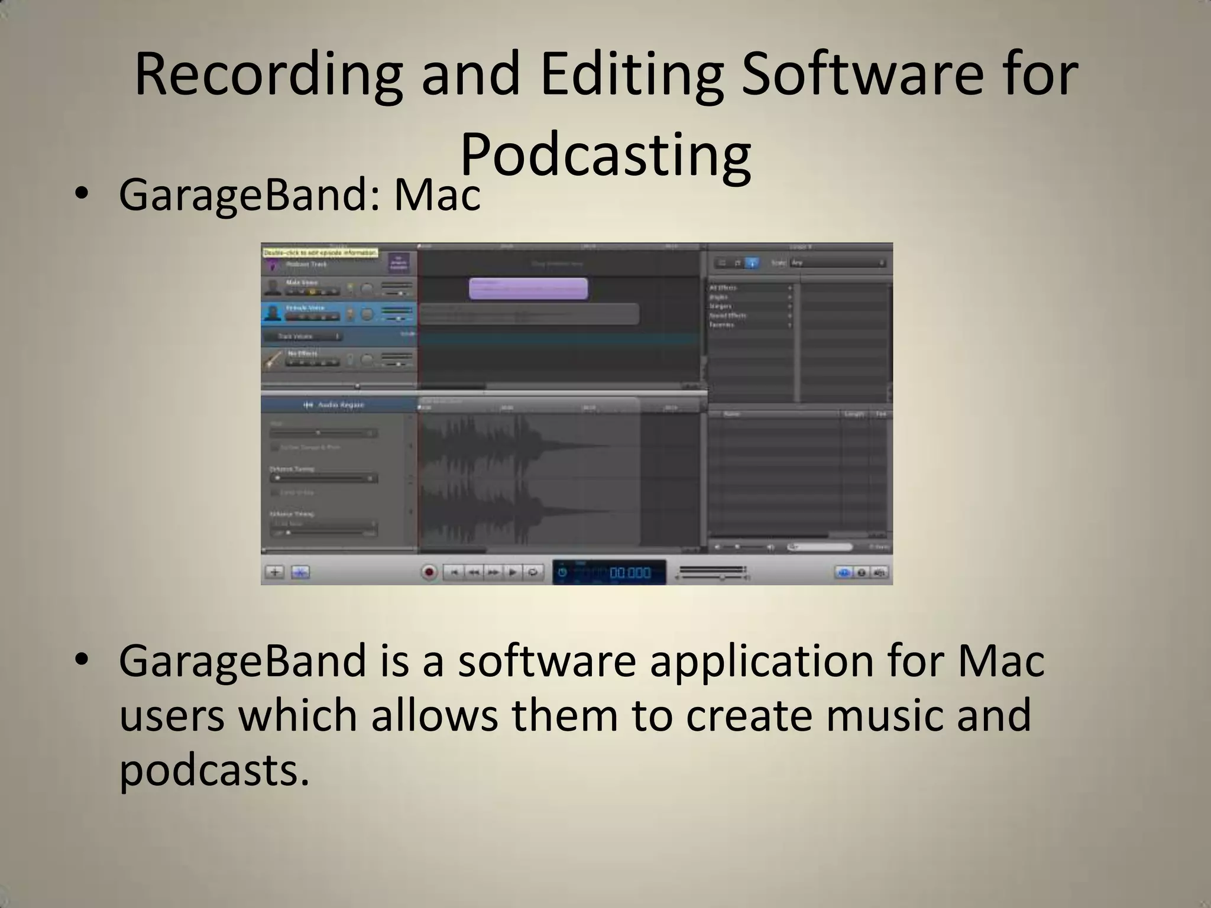
Task: Click the rewind transport button
Action: click(473, 572)
